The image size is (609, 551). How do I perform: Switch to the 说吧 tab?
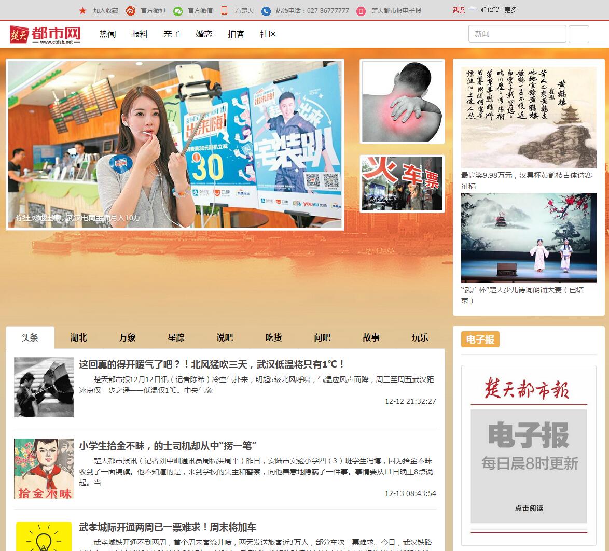click(x=225, y=337)
